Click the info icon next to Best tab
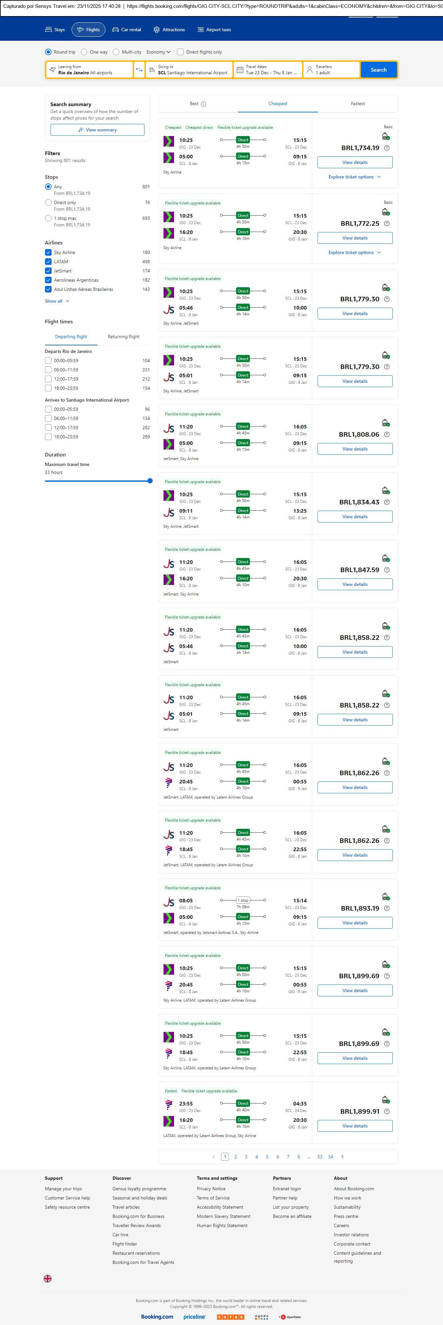The width and height of the screenshot is (443, 1325). [204, 104]
